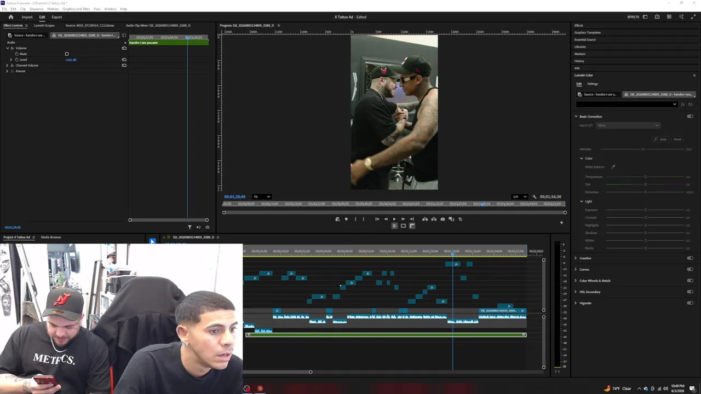Expand the Channel Volume effect
This screenshot has height=394, width=701.
pos(7,65)
